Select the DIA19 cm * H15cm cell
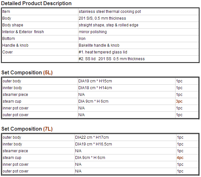Image resolution: width=201 pixels, height=177 pixels. tap(126, 81)
